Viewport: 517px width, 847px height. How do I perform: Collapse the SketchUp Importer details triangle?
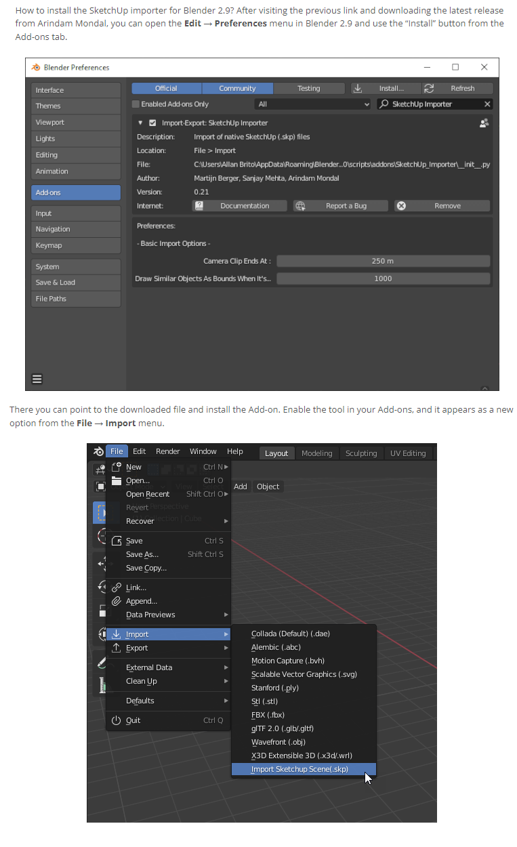[140, 123]
